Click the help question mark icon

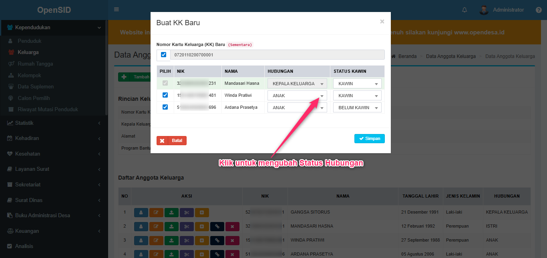(x=539, y=10)
